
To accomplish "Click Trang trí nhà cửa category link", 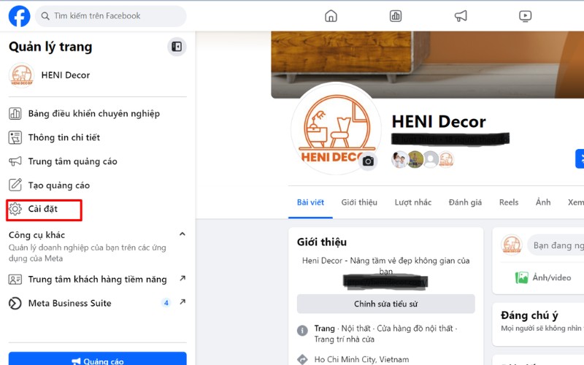I will click(x=344, y=339).
